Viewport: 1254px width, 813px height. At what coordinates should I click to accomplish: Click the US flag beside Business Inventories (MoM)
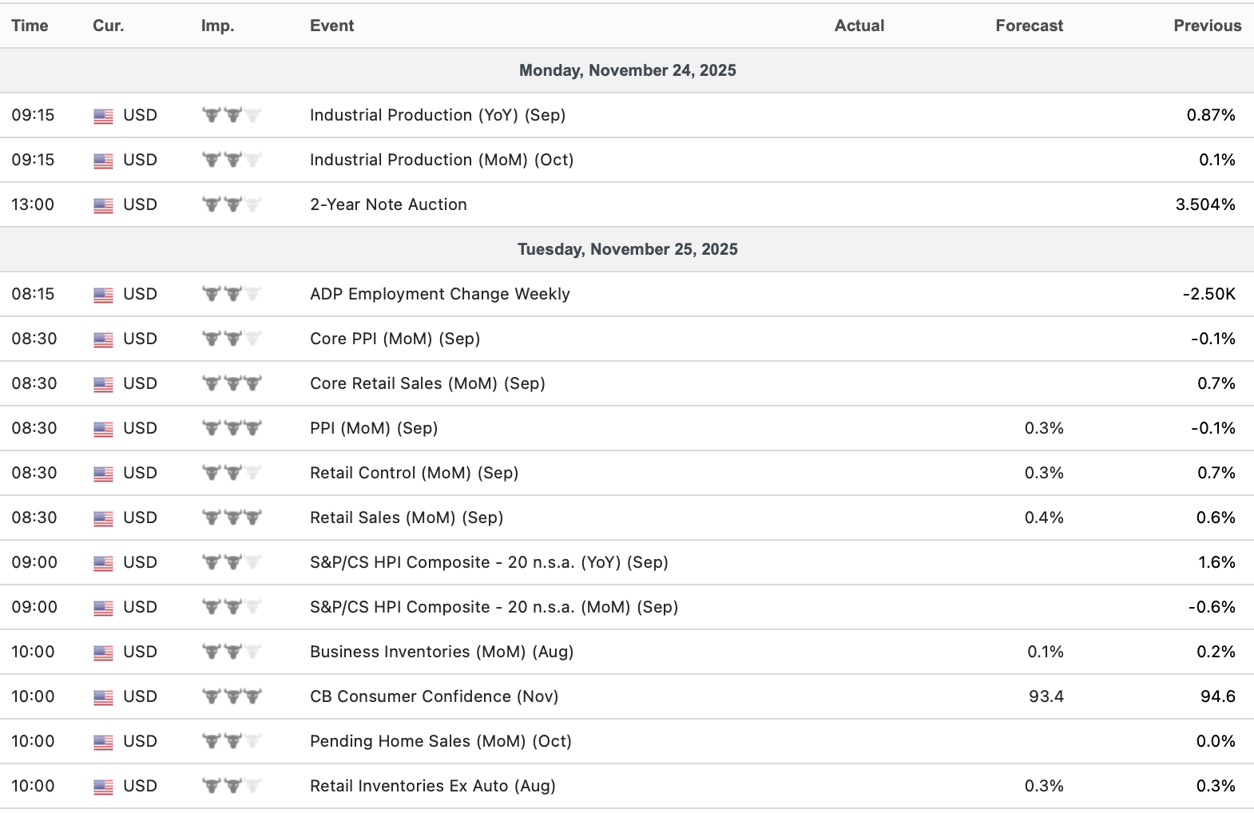click(103, 652)
